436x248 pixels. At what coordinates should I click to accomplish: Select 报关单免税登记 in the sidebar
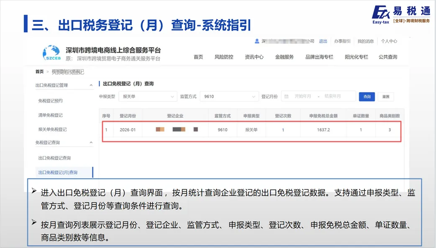click(x=53, y=129)
